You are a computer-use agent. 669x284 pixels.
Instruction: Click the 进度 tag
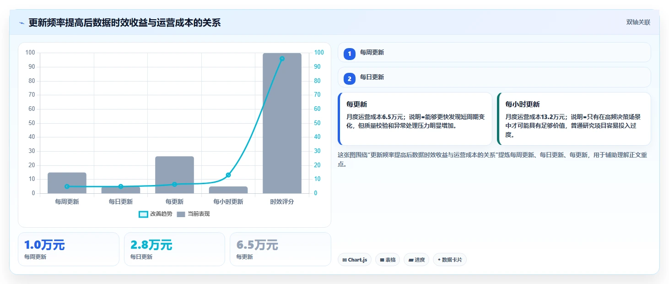click(416, 260)
